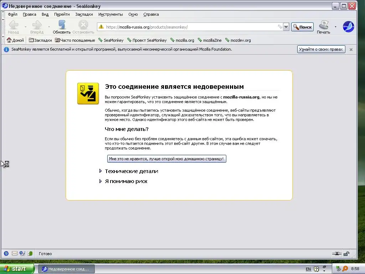This screenshot has height=274, width=365.
Task: Open Address Book status bar icon
Action: (x=30, y=254)
